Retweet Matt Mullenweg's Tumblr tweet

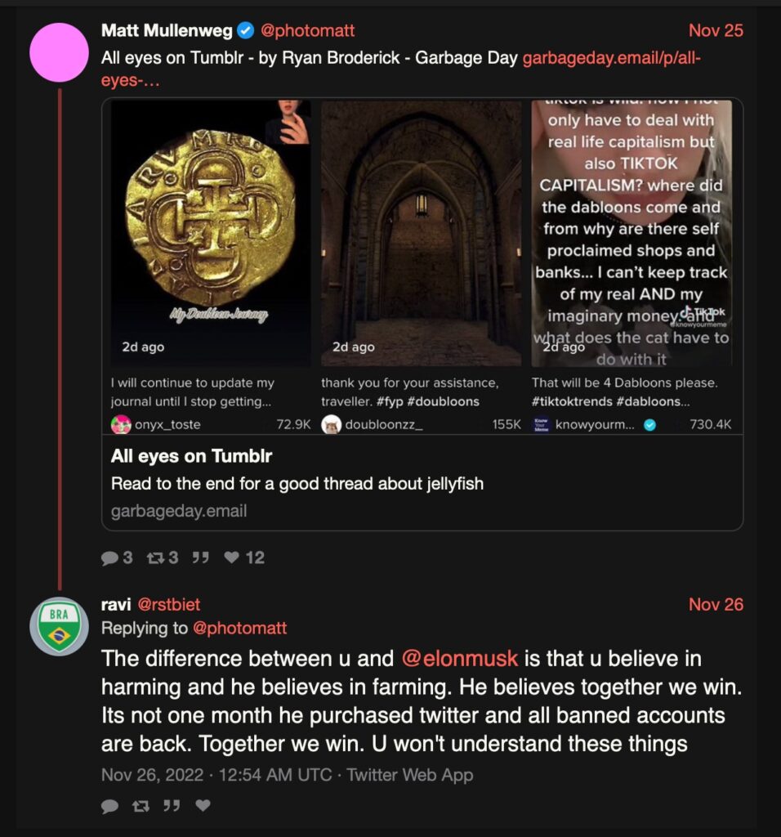154,557
